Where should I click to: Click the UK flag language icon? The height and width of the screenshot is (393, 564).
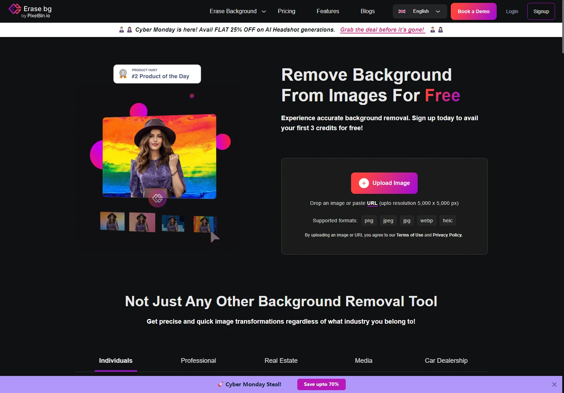coord(402,11)
